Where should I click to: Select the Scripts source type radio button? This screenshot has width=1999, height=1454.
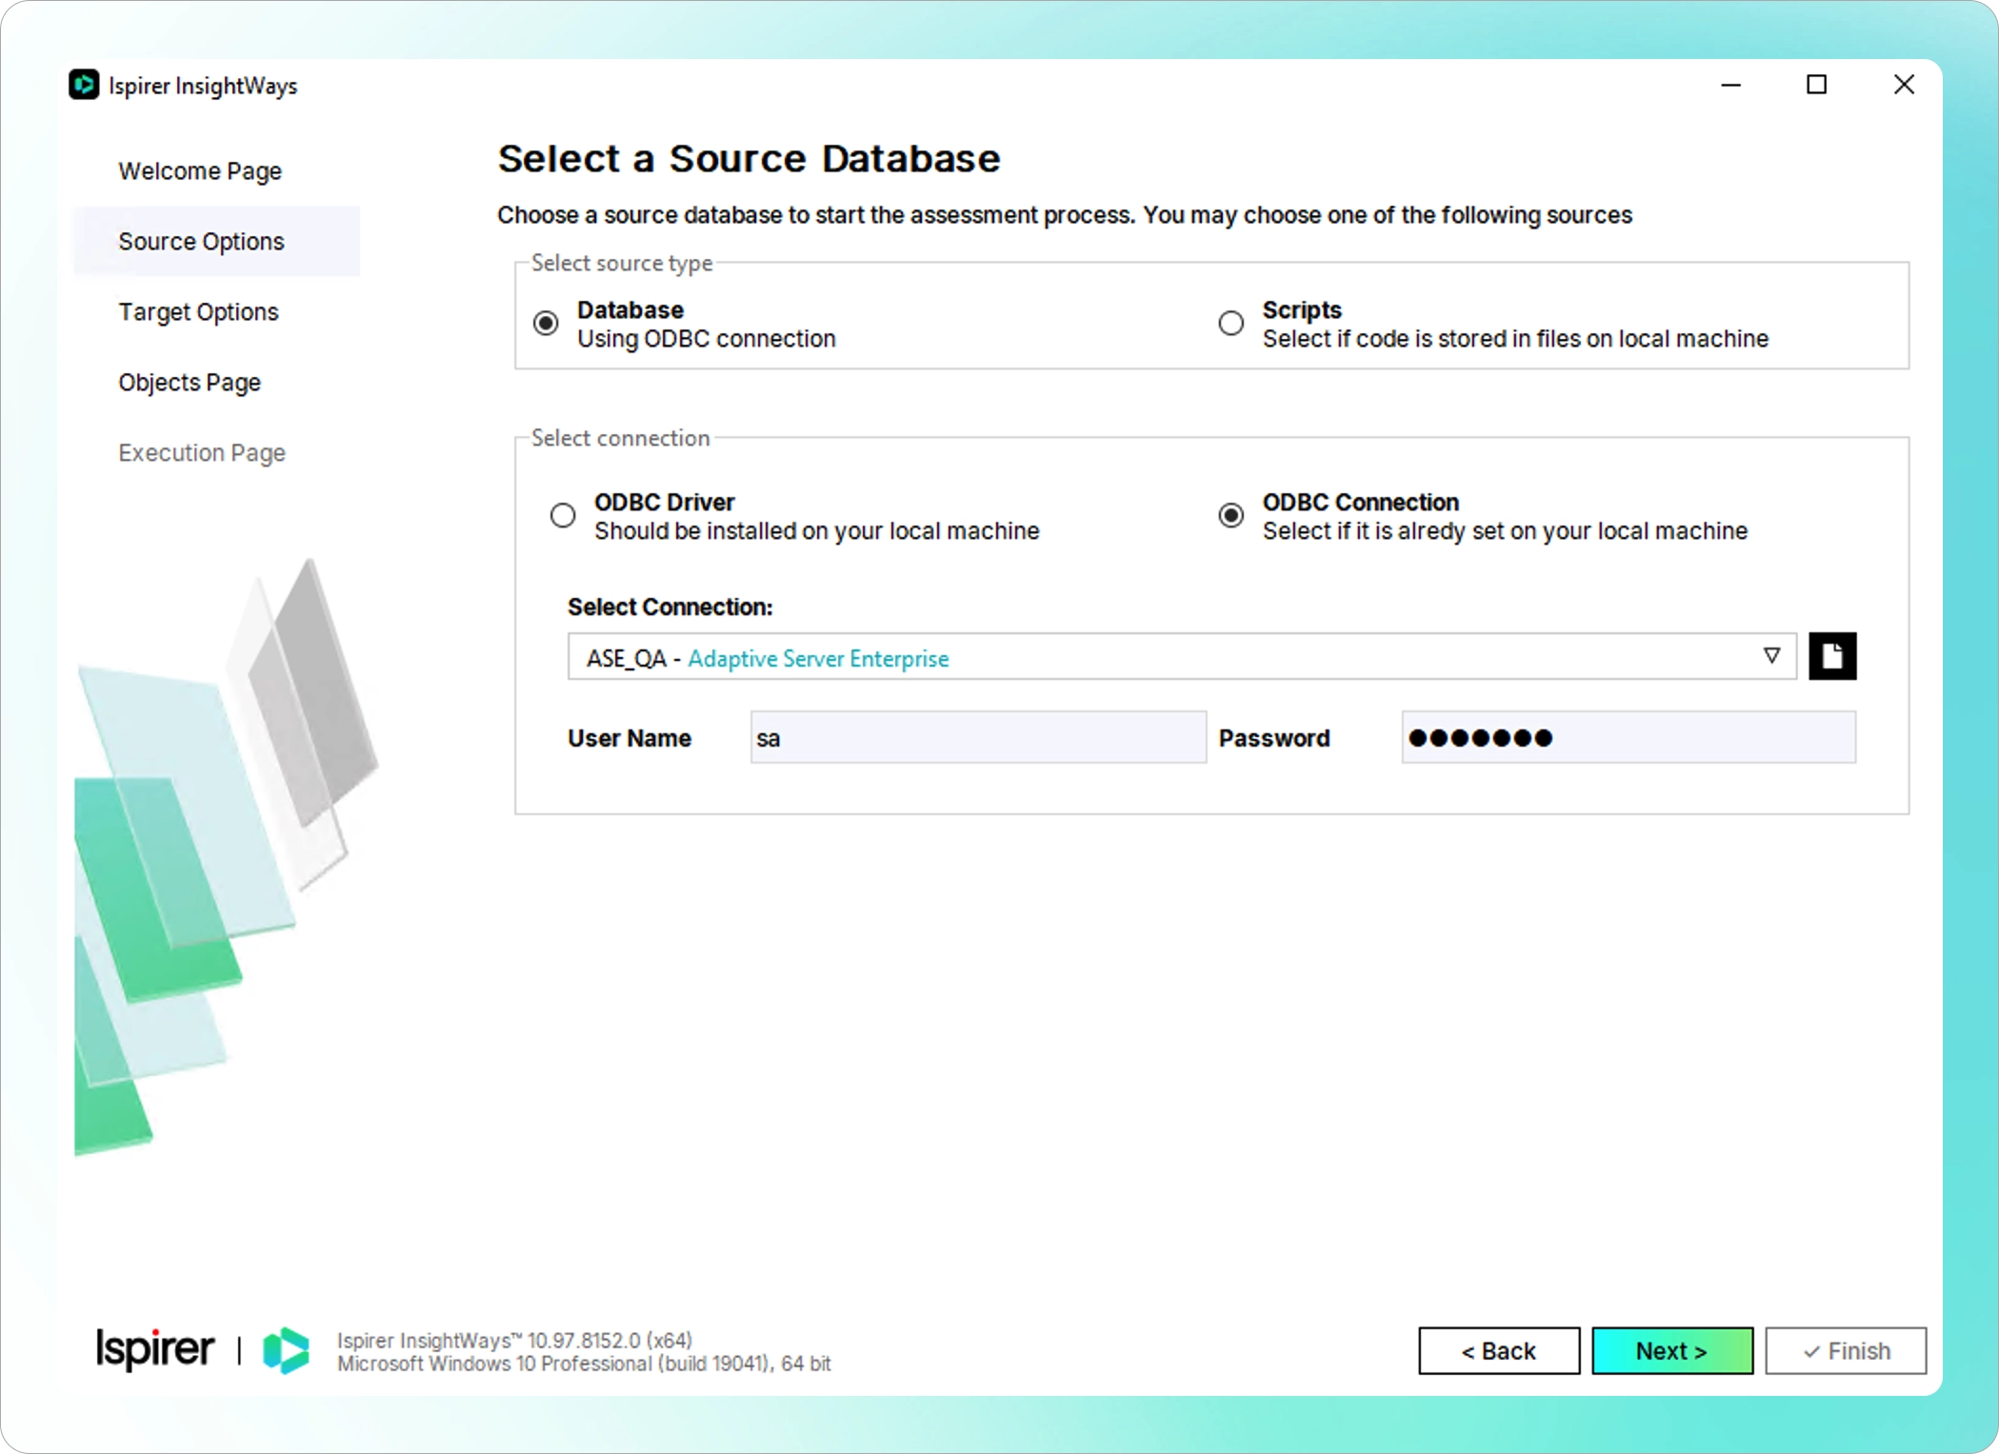[x=1230, y=324]
